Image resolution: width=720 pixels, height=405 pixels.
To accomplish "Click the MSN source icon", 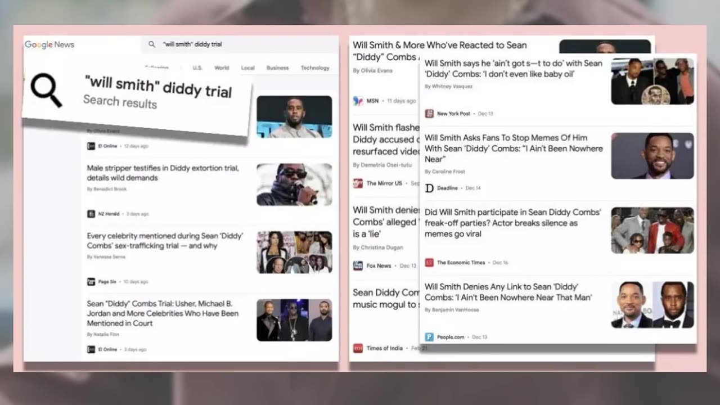I will (x=358, y=101).
